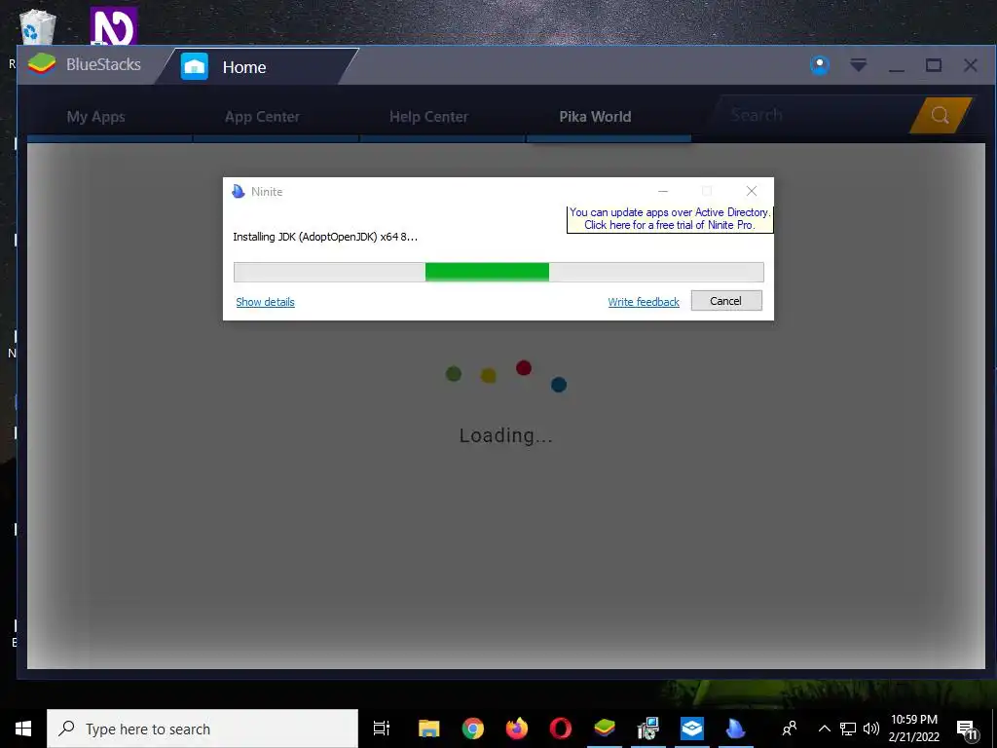Close the BlueStacks window
Screen dimensions: 997x748
971,65
